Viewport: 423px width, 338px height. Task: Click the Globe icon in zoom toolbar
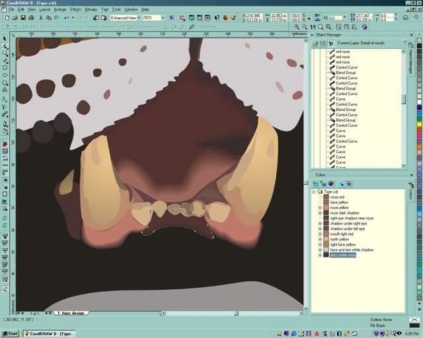(x=364, y=27)
